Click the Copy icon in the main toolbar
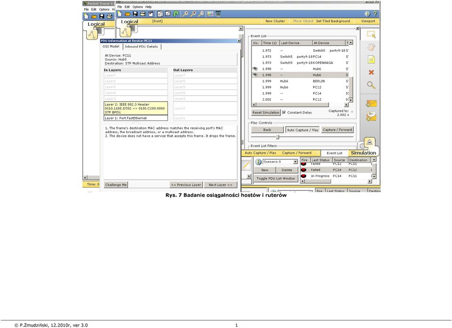Screen dimensions: 452x328 (x=160, y=14)
